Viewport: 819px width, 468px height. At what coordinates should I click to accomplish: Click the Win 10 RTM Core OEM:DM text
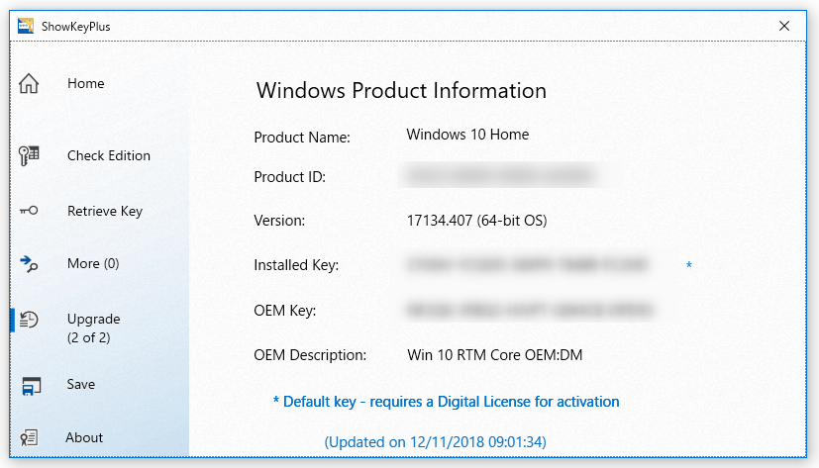[494, 355]
